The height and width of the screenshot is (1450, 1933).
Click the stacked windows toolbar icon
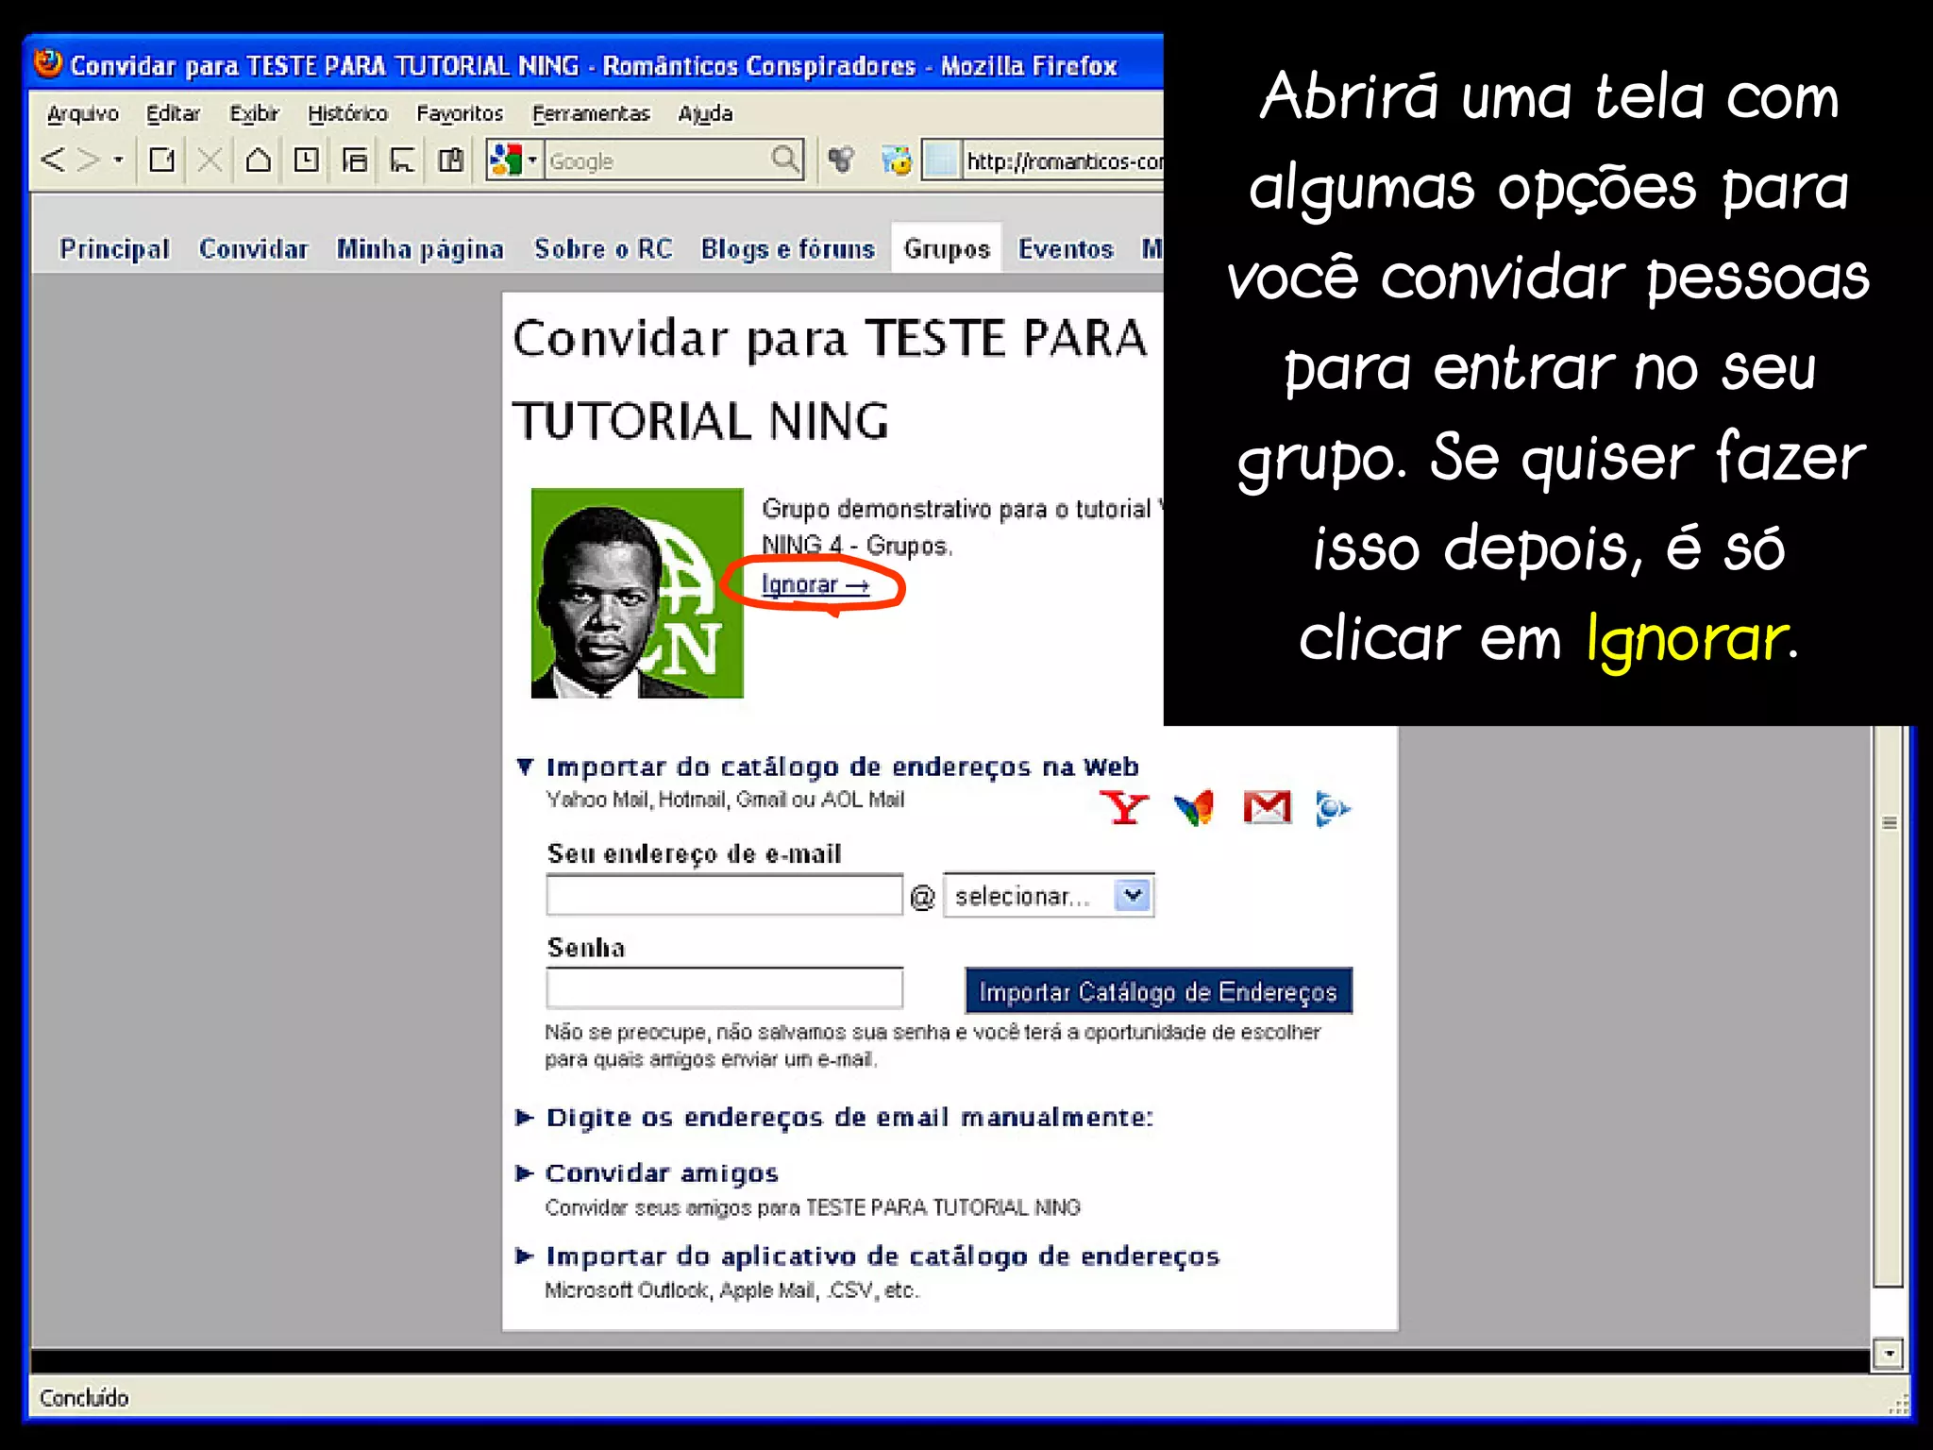(x=354, y=160)
